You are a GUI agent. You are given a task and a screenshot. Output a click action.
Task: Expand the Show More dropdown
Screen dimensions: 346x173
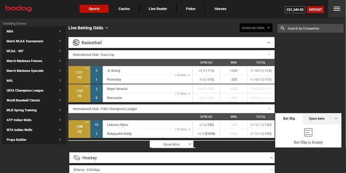click(171, 144)
